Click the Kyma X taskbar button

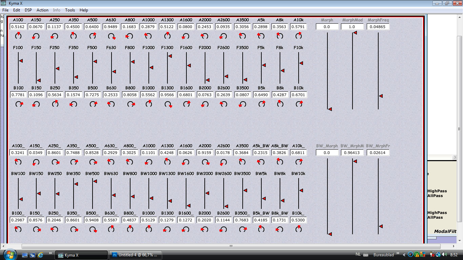(81, 255)
